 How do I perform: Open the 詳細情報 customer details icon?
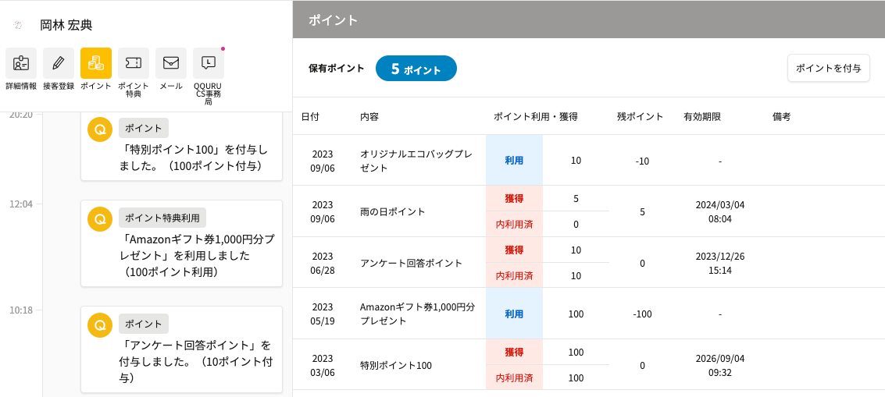pyautogui.click(x=21, y=63)
